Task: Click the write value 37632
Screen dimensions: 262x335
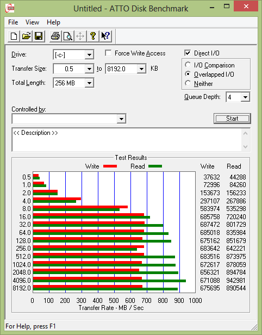Action: point(211,177)
